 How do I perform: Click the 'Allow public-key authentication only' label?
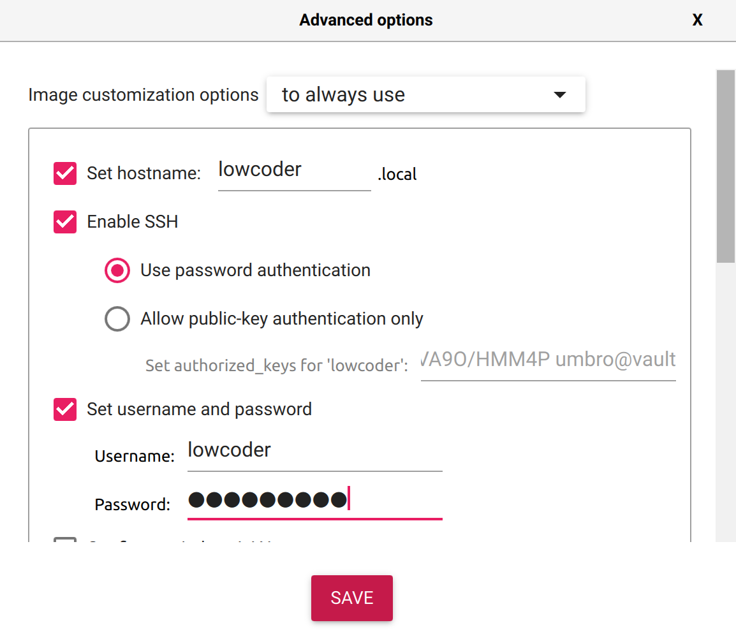click(x=282, y=319)
